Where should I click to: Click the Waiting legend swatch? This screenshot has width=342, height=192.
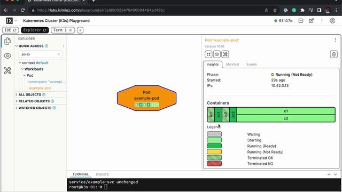(x=214, y=134)
